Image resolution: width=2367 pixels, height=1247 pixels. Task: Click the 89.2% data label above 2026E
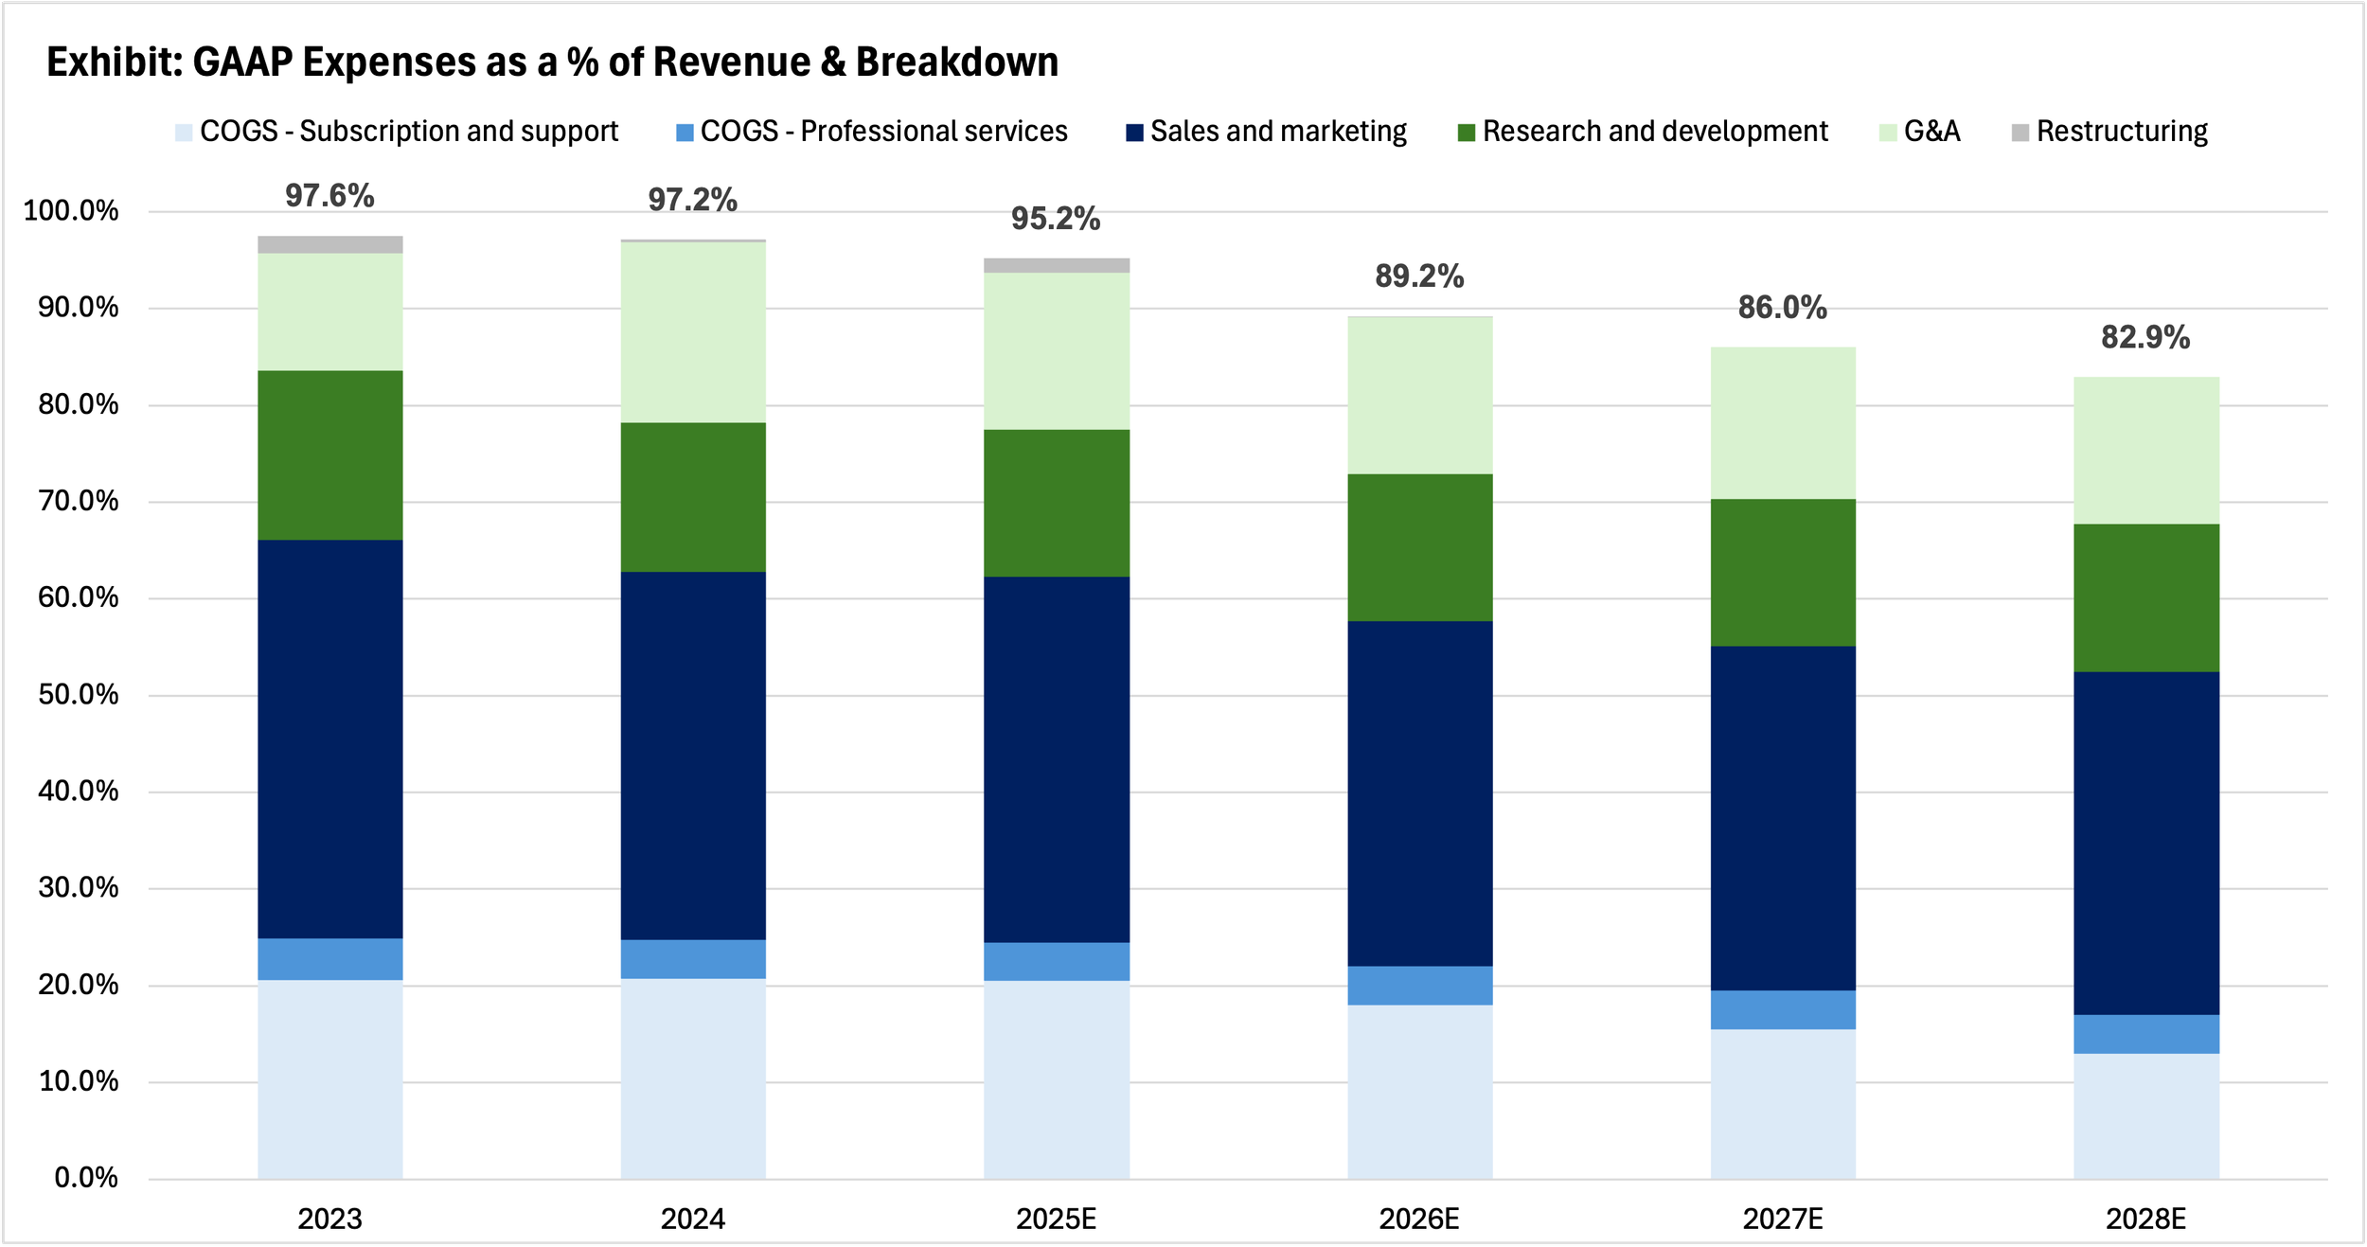1419,276
